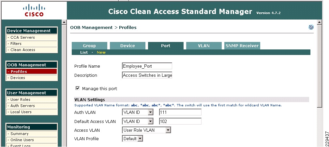Click the Device Management section header
This screenshot has height=147, width=329.
click(x=32, y=31)
